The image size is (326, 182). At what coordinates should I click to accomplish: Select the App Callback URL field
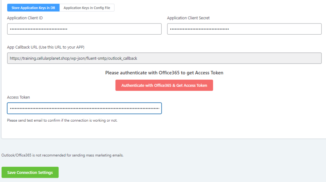[164, 58]
